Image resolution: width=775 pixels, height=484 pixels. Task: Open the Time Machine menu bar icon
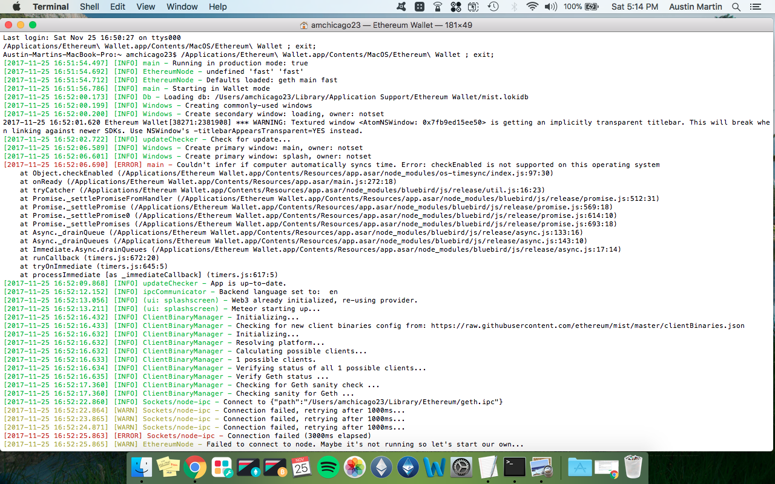[x=493, y=7]
